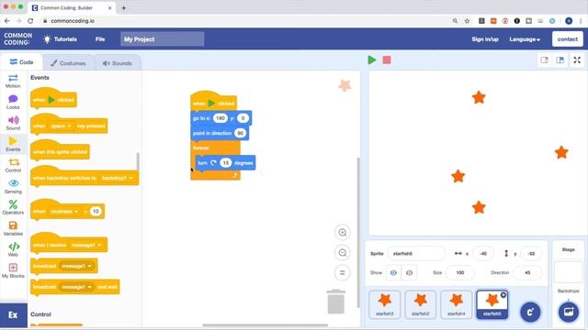
Task: Click the workspace horizontal scrollbar
Action: tap(266, 325)
